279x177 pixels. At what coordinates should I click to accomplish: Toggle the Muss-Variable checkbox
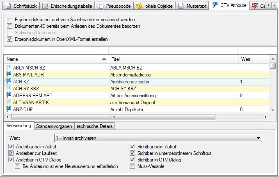pyautogui.click(x=132, y=166)
